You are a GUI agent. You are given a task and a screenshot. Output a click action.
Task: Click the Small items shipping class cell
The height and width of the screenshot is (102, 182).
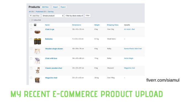click(x=111, y=39)
